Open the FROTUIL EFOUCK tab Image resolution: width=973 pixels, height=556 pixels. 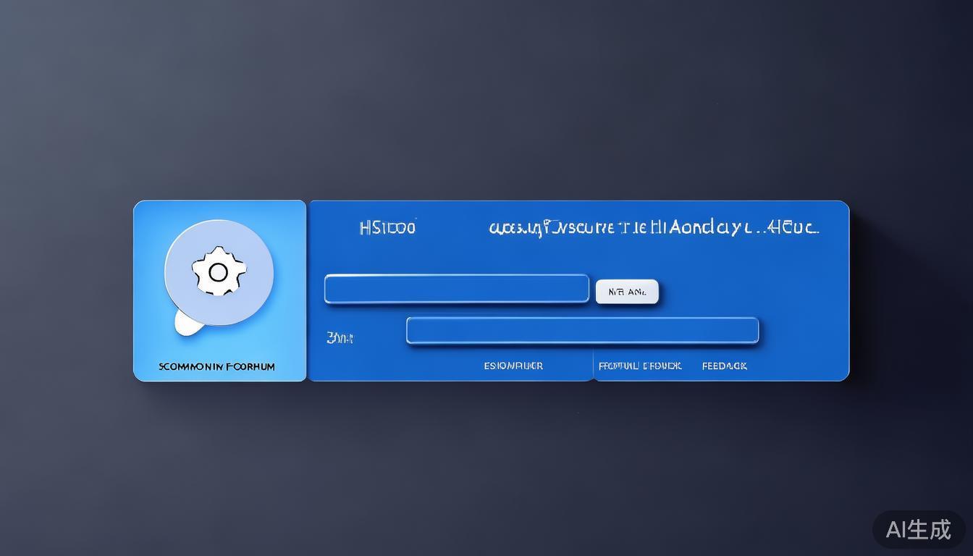point(639,366)
